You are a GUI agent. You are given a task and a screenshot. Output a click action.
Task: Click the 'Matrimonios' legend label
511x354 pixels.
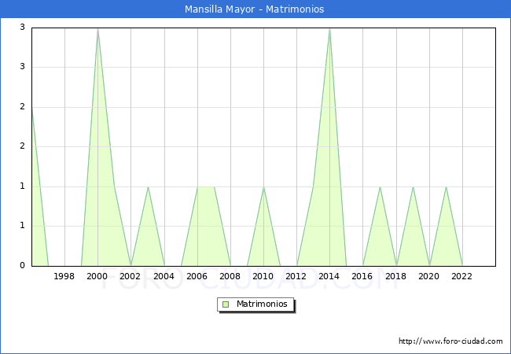click(262, 304)
